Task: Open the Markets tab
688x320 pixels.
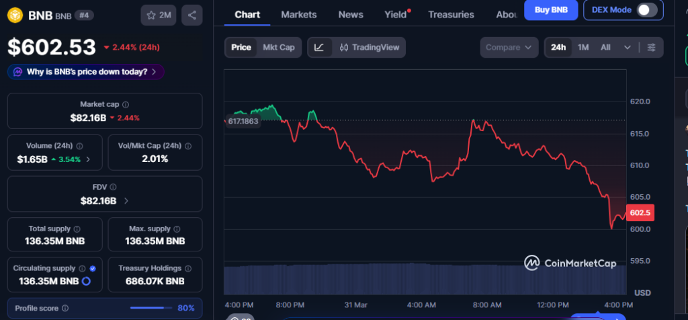Action: point(298,14)
